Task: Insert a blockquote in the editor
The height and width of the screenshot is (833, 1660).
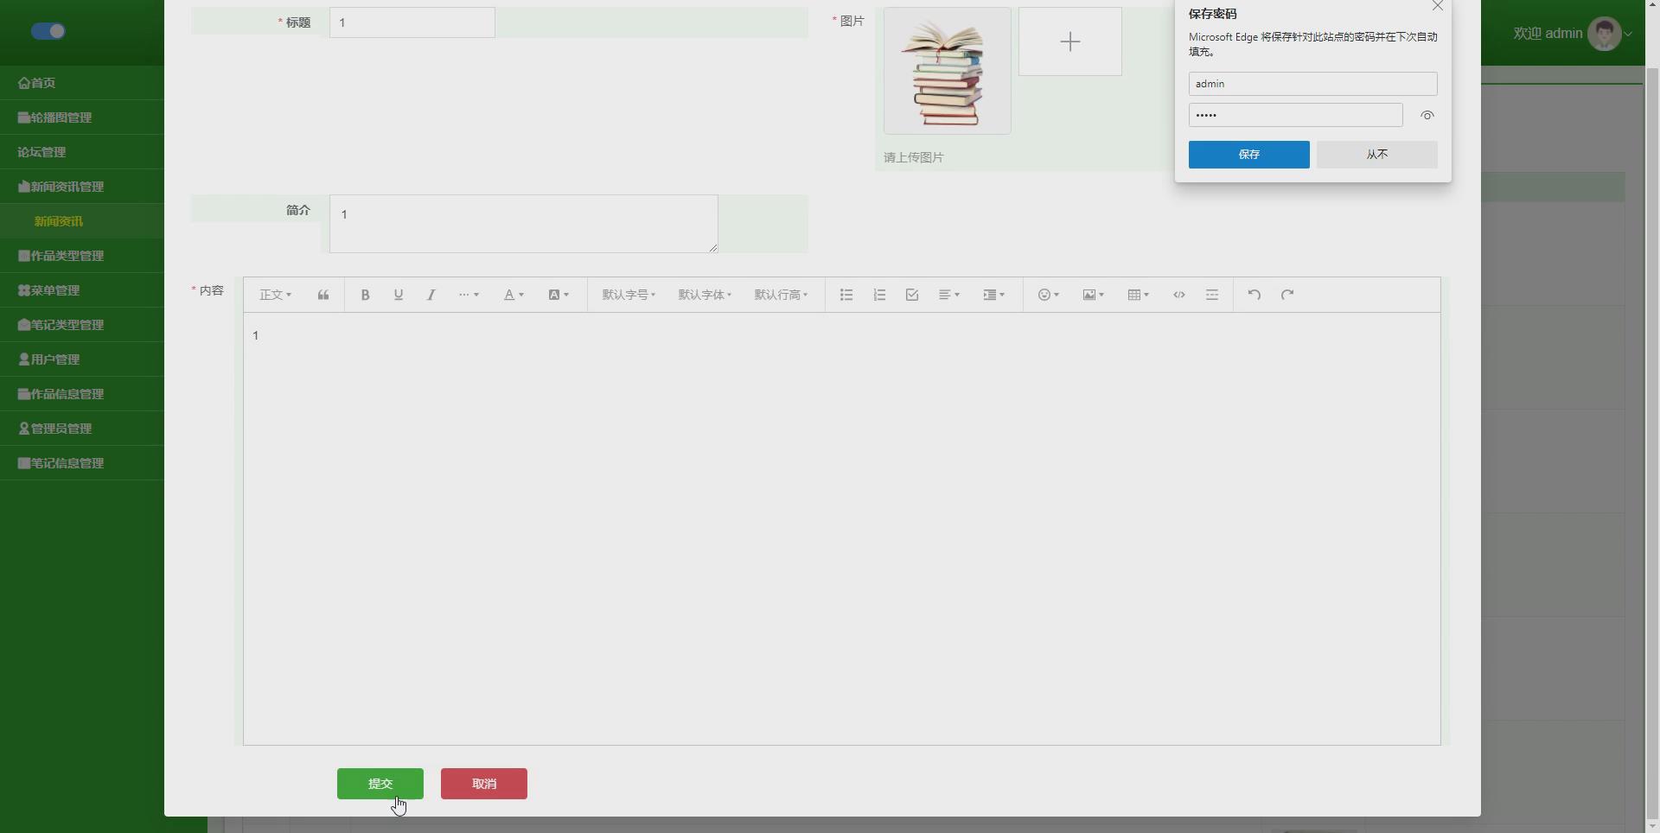Action: point(322,295)
